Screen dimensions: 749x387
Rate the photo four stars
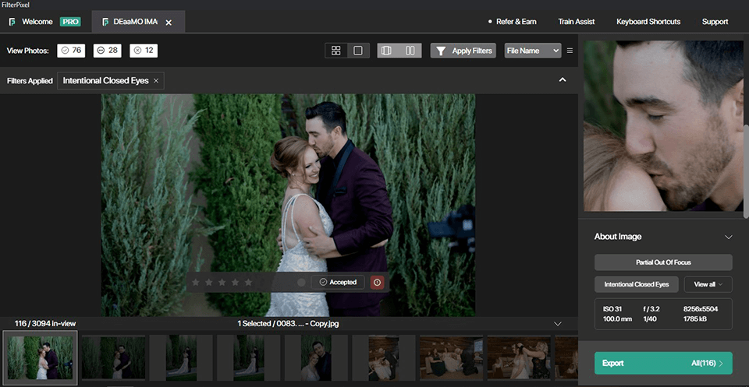235,282
